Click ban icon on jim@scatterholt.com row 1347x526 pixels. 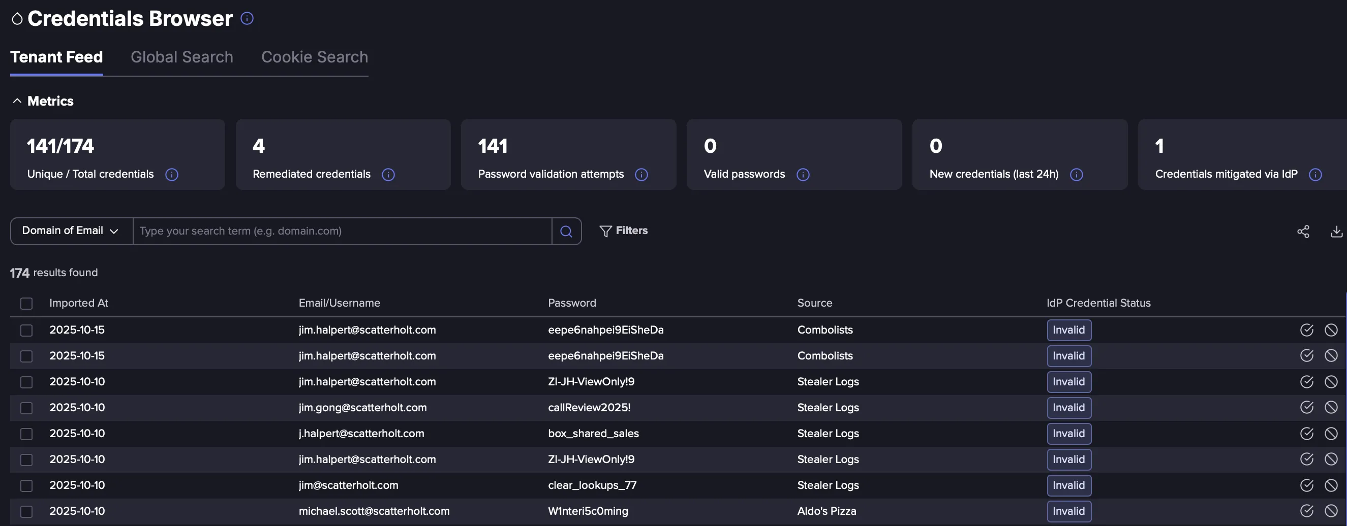(x=1331, y=485)
